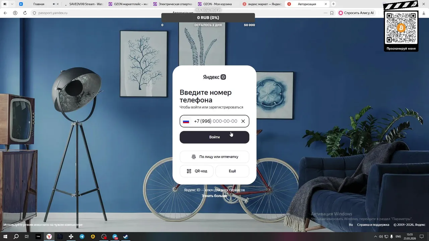Viewport: 429px width, 241px height.
Task: Open the Windows notification center
Action: tap(422, 236)
